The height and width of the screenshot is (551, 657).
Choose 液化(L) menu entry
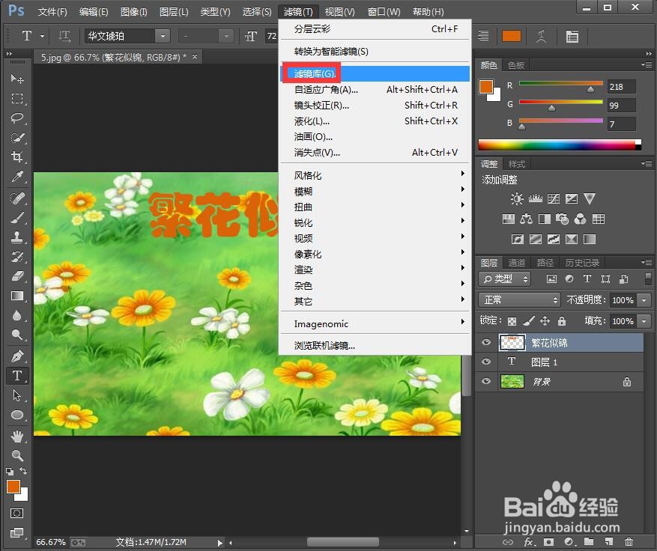(374, 121)
